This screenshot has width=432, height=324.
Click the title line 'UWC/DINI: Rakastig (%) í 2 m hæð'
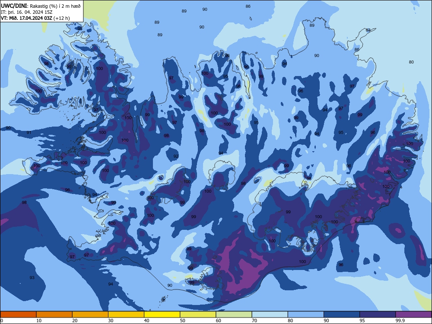[x=41, y=6]
